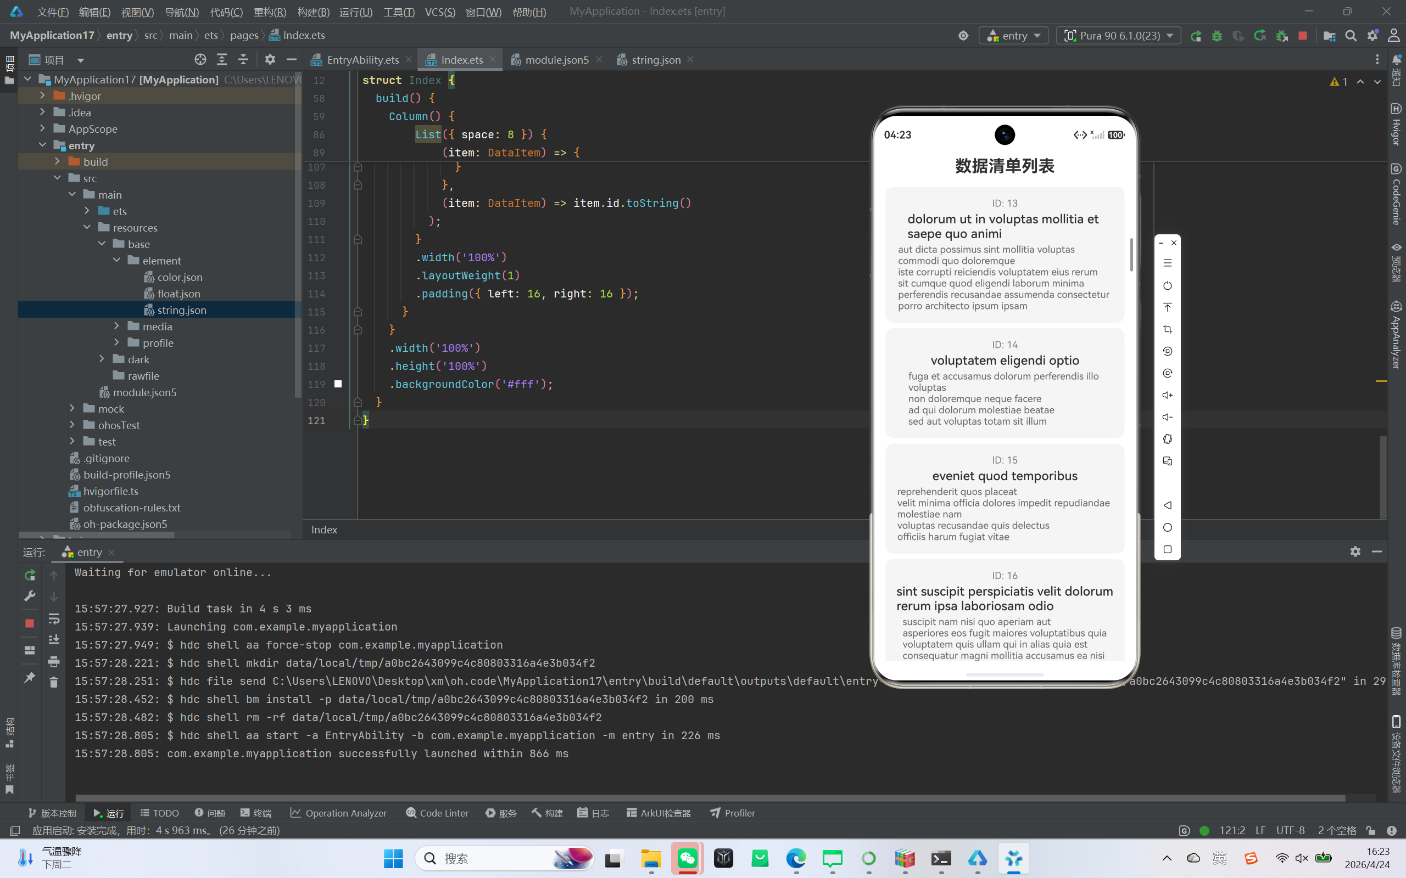
Task: Toggle scroll to end in run console
Action: click(53, 640)
